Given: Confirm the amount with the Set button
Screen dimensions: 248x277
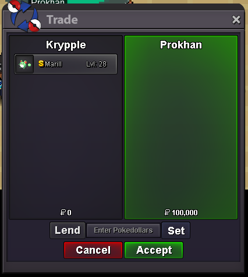Looking at the screenshot, I should (176, 230).
